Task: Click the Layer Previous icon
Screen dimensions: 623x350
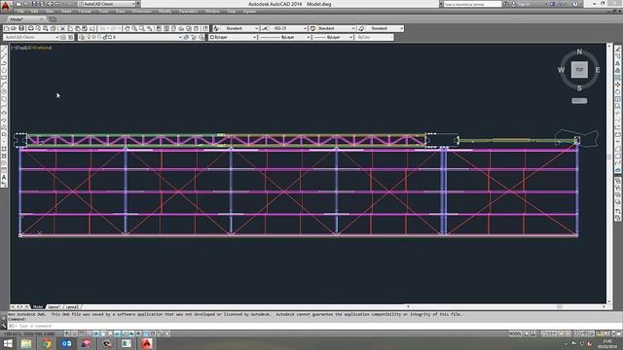Action: pos(194,37)
